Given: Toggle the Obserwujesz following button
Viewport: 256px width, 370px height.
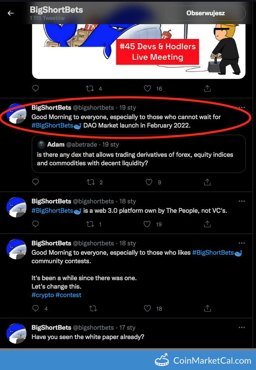Looking at the screenshot, I should (206, 13).
